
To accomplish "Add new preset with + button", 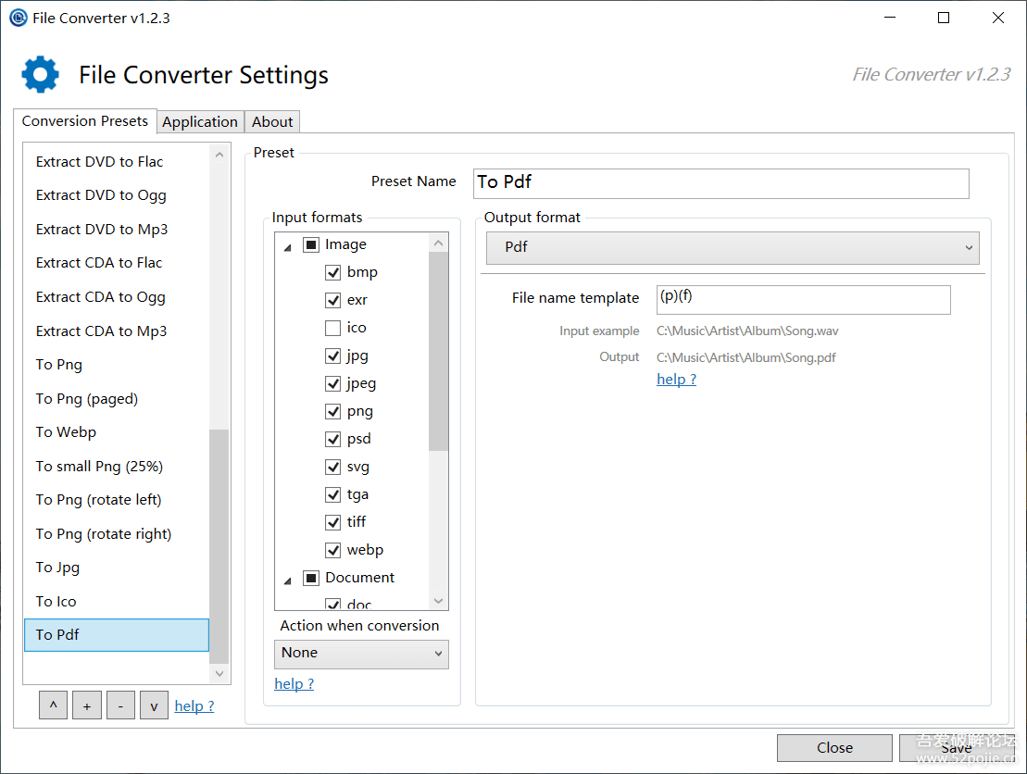I will (x=86, y=705).
